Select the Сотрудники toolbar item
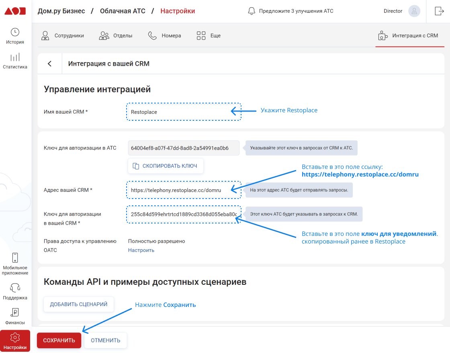 pyautogui.click(x=63, y=35)
